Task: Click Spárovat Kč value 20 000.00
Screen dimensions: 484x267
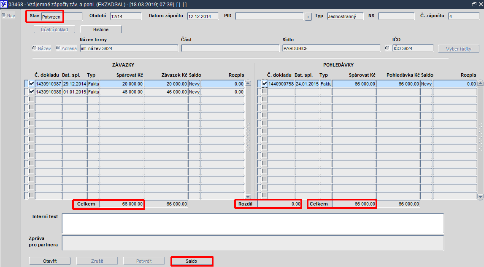Action: coord(122,84)
